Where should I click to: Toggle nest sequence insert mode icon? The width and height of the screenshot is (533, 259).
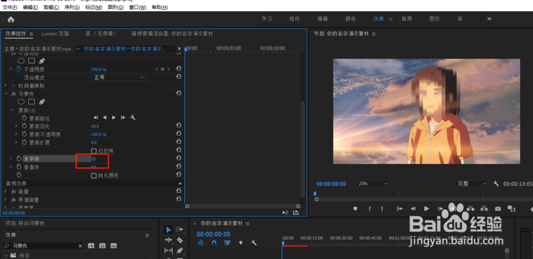coord(201,242)
